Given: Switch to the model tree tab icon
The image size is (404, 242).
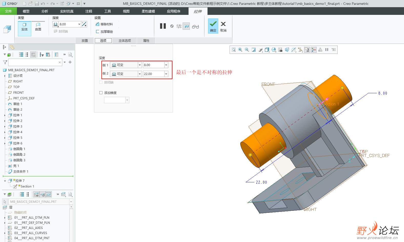Looking at the screenshot, I should point(4,47).
